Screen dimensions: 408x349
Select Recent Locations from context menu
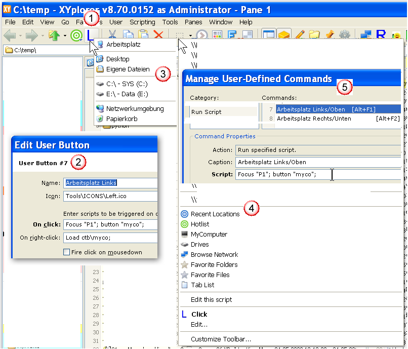pos(215,214)
